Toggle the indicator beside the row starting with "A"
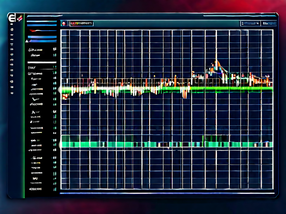The width and height of the screenshot is (286, 214). coord(54,112)
